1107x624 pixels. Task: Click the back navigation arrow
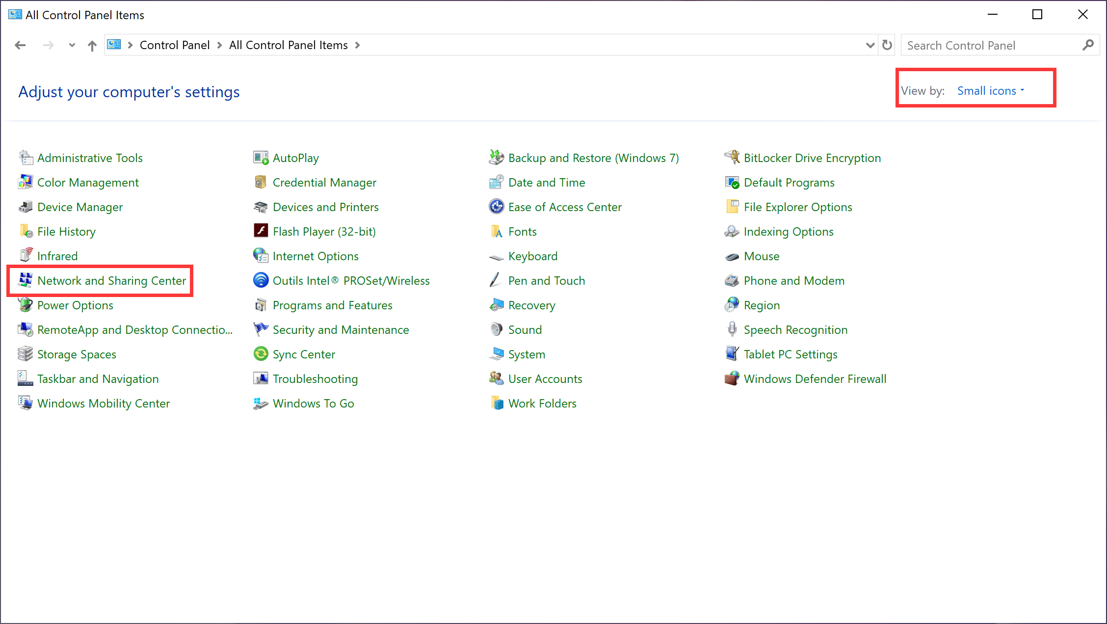point(21,45)
